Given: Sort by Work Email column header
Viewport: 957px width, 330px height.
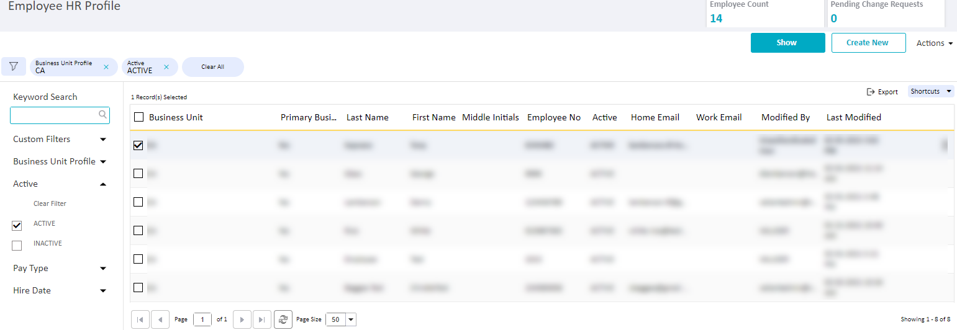Looking at the screenshot, I should click(719, 117).
